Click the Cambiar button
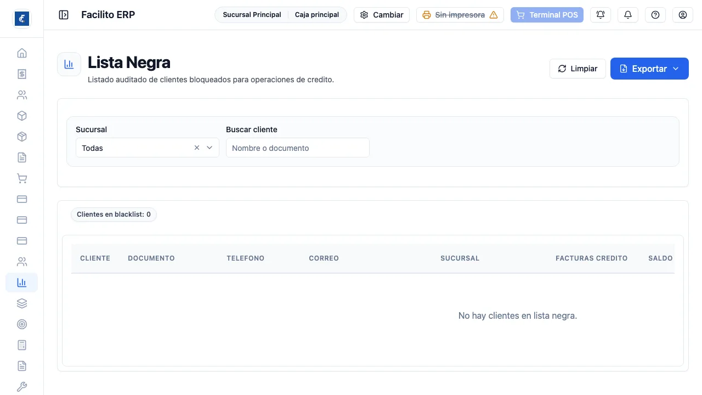The height and width of the screenshot is (395, 702). click(382, 15)
